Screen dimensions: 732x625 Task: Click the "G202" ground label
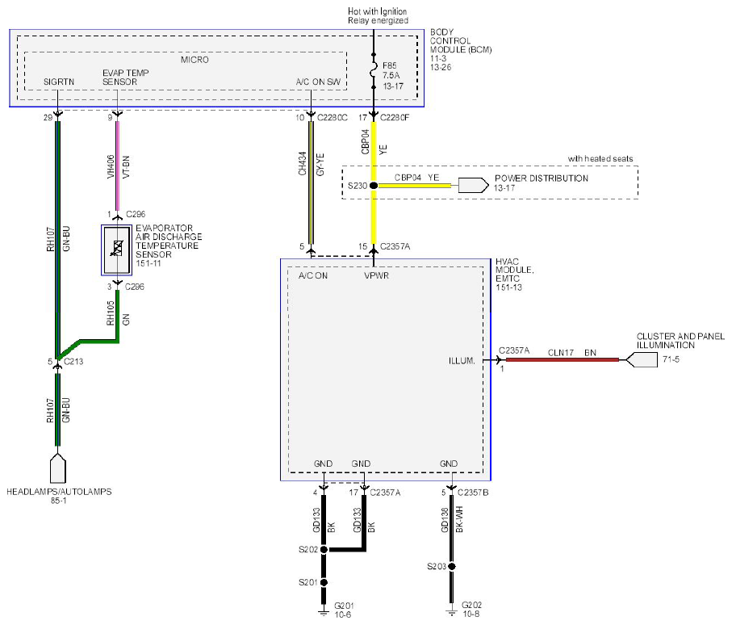point(471,605)
